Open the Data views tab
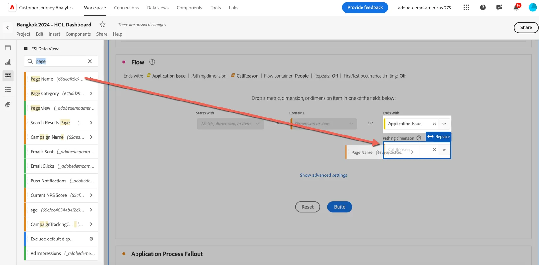Image resolution: width=539 pixels, height=265 pixels. point(158,8)
